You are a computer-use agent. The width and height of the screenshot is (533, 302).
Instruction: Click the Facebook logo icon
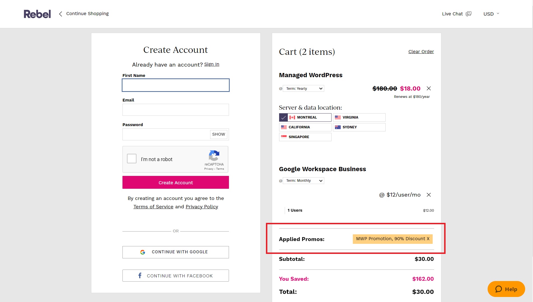point(140,275)
